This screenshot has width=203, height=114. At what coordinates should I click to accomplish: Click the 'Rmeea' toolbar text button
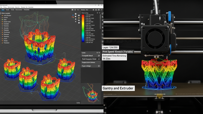tap(83, 10)
